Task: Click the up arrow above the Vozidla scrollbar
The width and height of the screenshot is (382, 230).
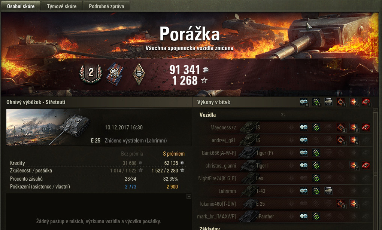Action: 375,110
